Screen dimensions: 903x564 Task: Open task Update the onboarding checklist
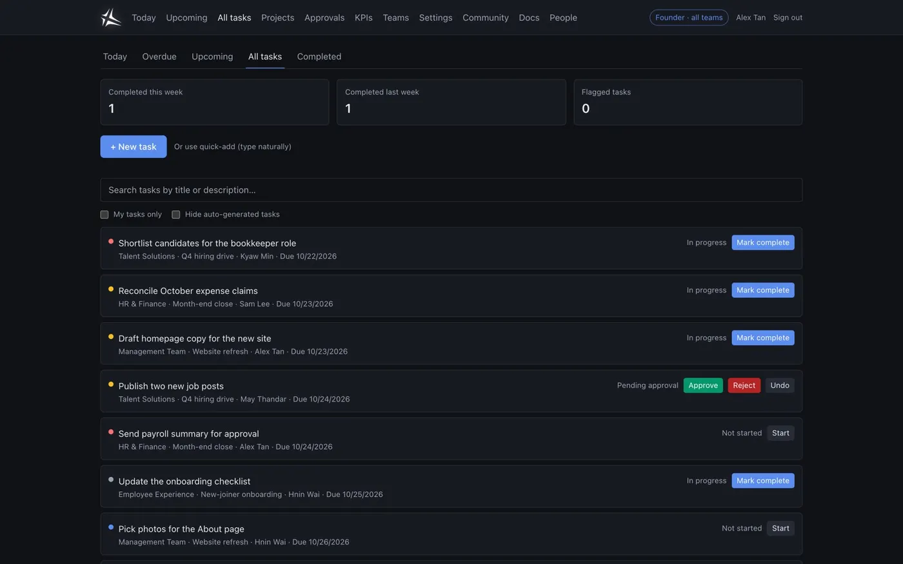point(184,481)
